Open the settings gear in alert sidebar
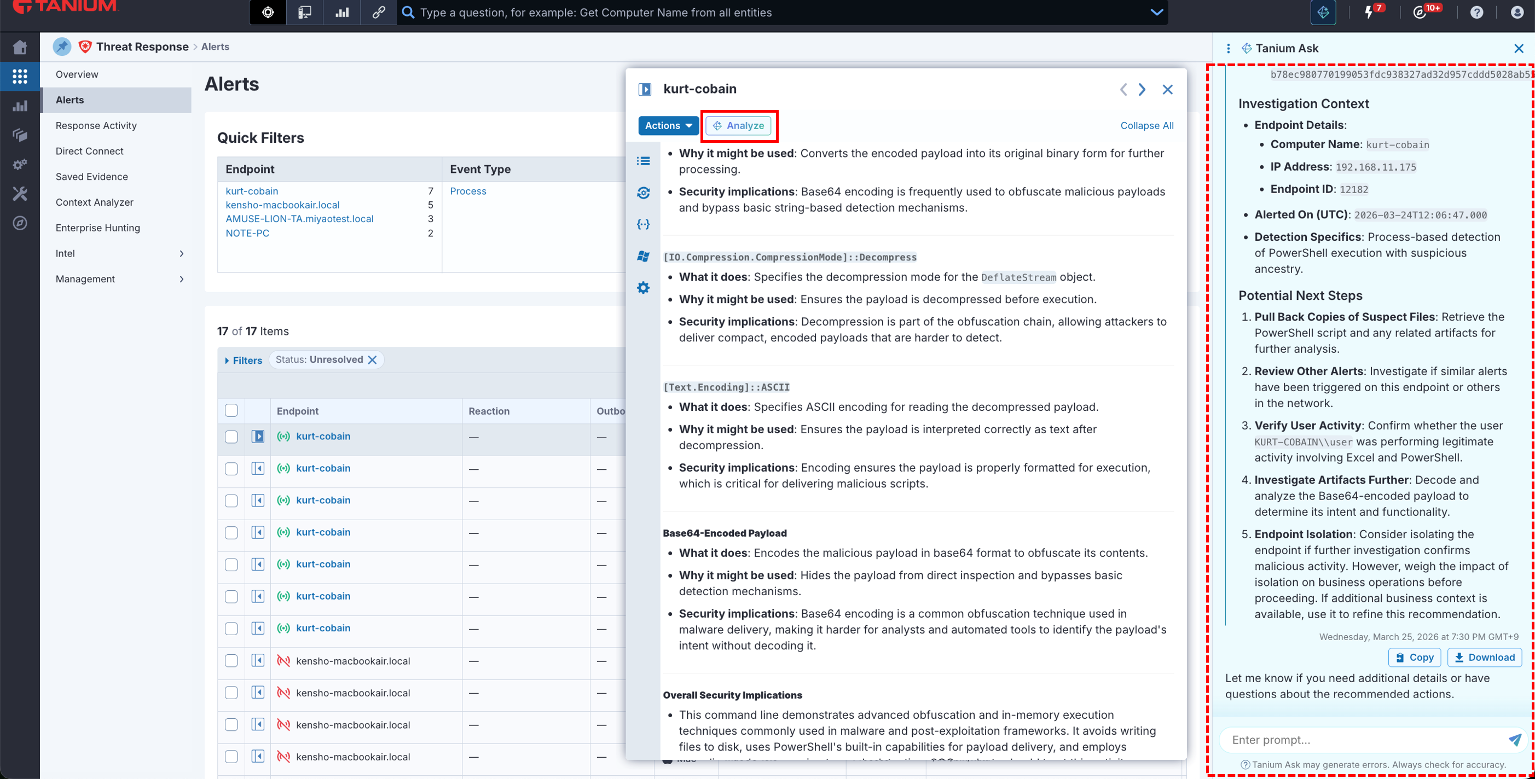1535x779 pixels. coord(643,288)
